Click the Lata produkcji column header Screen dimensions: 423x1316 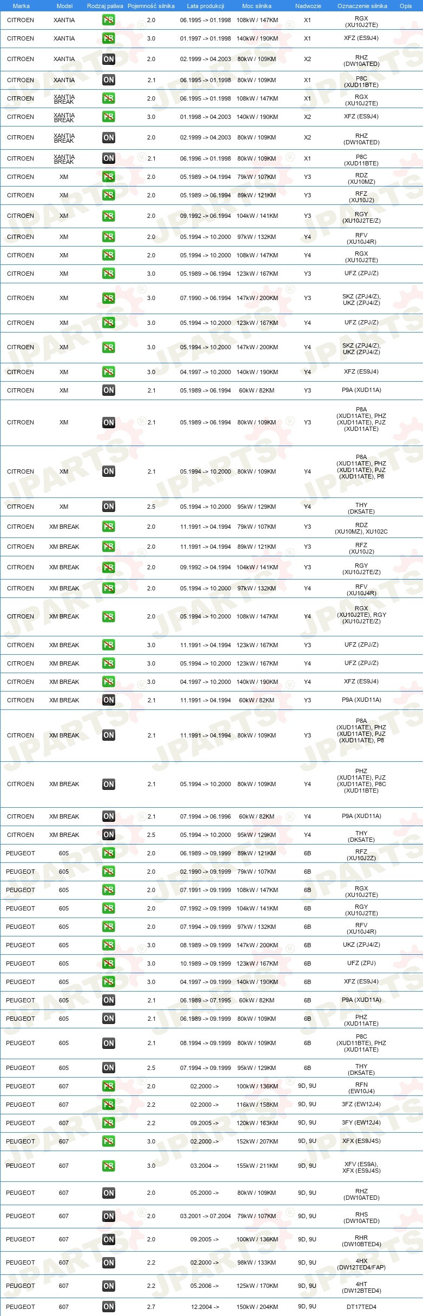206,6
